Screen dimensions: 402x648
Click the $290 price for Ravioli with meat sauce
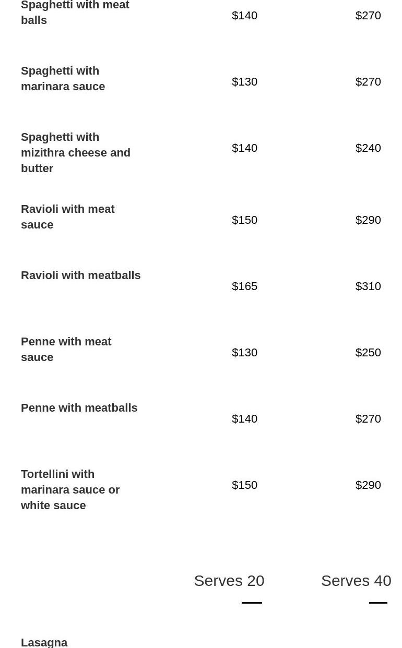[x=368, y=220]
